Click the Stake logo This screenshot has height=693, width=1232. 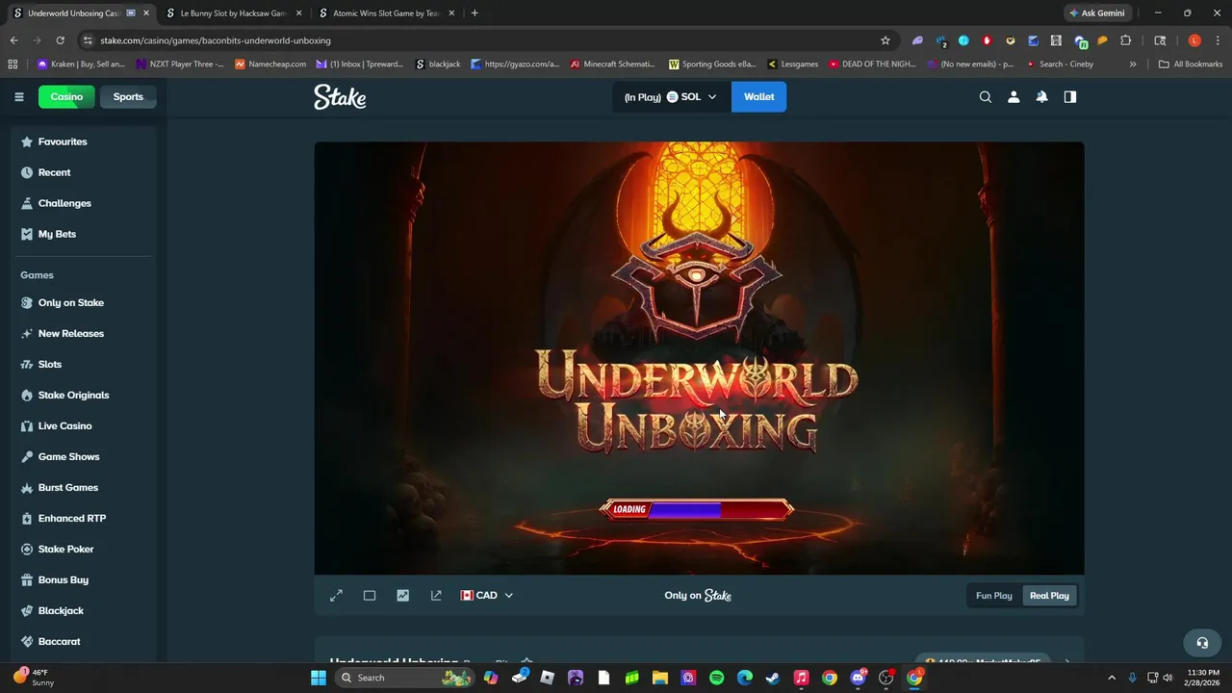point(340,96)
